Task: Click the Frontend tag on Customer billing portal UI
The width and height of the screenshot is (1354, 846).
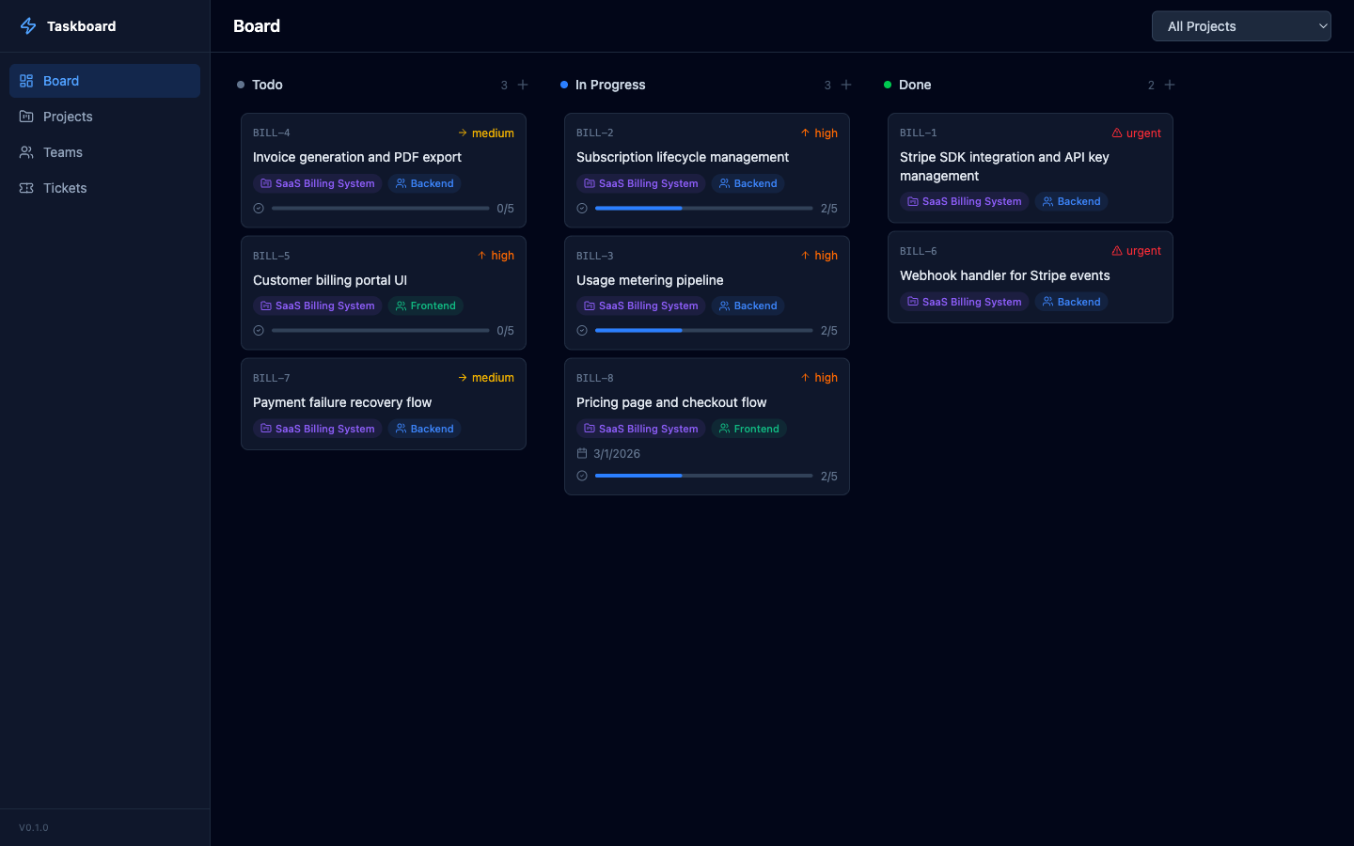Action: coord(426,305)
